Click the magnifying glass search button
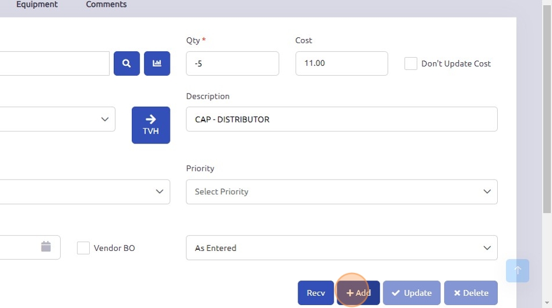This screenshot has width=552, height=308. coord(127,64)
